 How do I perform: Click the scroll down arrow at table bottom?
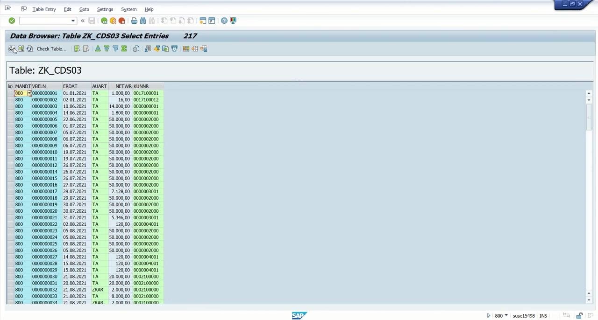(x=589, y=300)
